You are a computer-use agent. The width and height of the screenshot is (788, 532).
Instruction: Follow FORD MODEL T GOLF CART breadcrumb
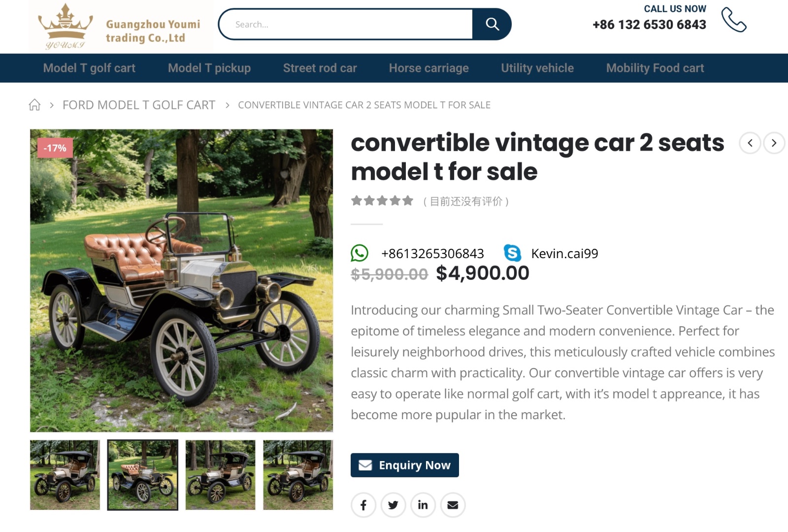point(139,105)
